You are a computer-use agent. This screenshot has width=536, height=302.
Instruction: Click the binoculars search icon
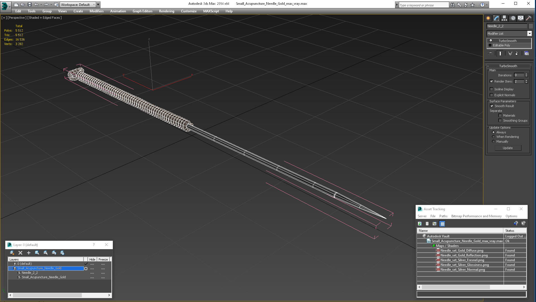453,5
